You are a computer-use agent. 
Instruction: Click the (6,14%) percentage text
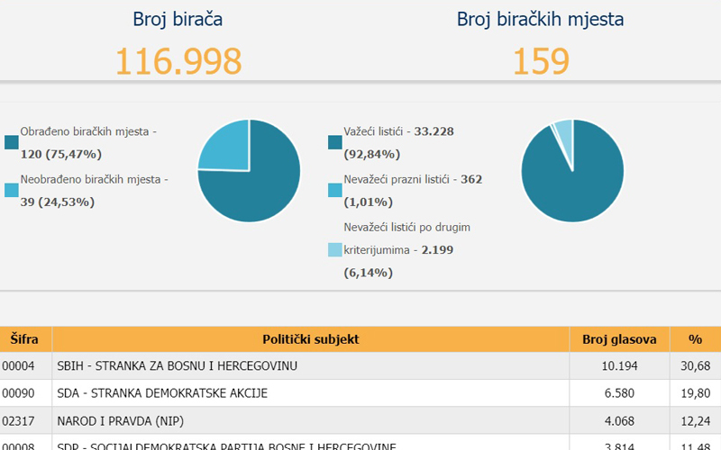(368, 273)
